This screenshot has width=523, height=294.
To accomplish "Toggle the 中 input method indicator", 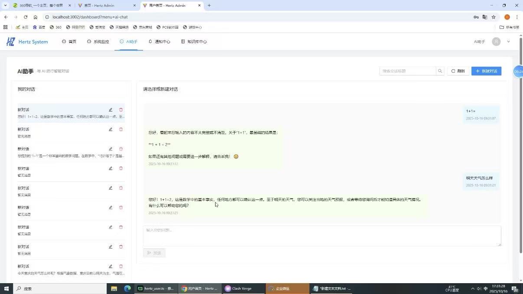I will pos(485,288).
